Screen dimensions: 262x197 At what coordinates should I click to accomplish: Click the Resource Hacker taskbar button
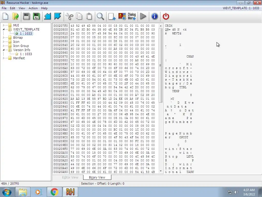click(x=70, y=192)
